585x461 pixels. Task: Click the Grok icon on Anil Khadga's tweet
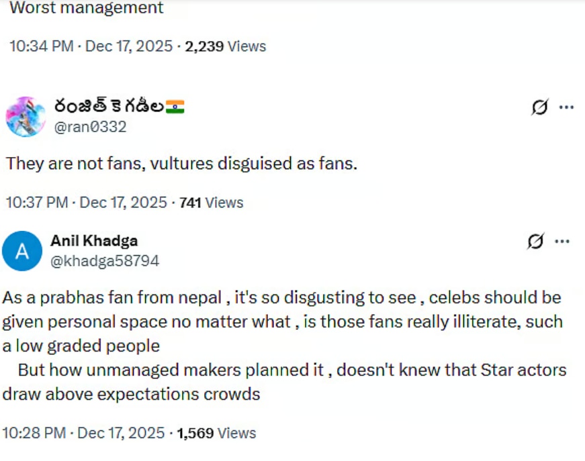click(x=535, y=241)
